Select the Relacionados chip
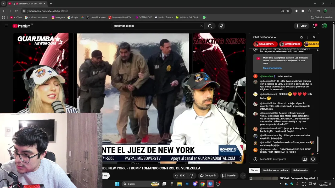The height and width of the screenshot is (188, 335). pyautogui.click(x=300, y=171)
